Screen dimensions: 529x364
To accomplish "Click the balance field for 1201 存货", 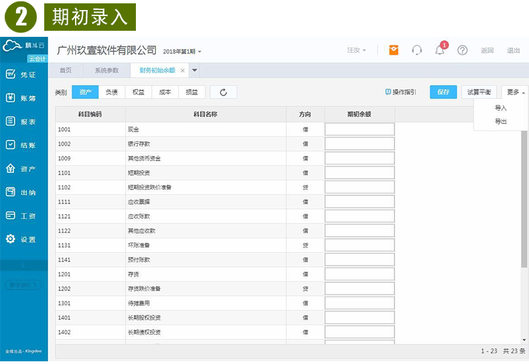I will pos(360,274).
